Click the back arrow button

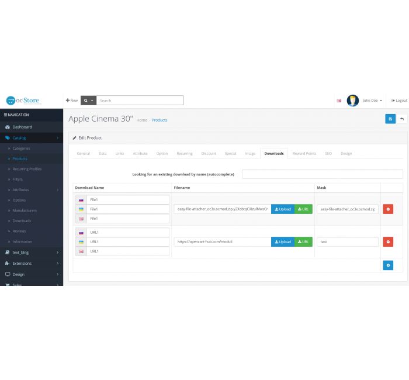coord(402,119)
